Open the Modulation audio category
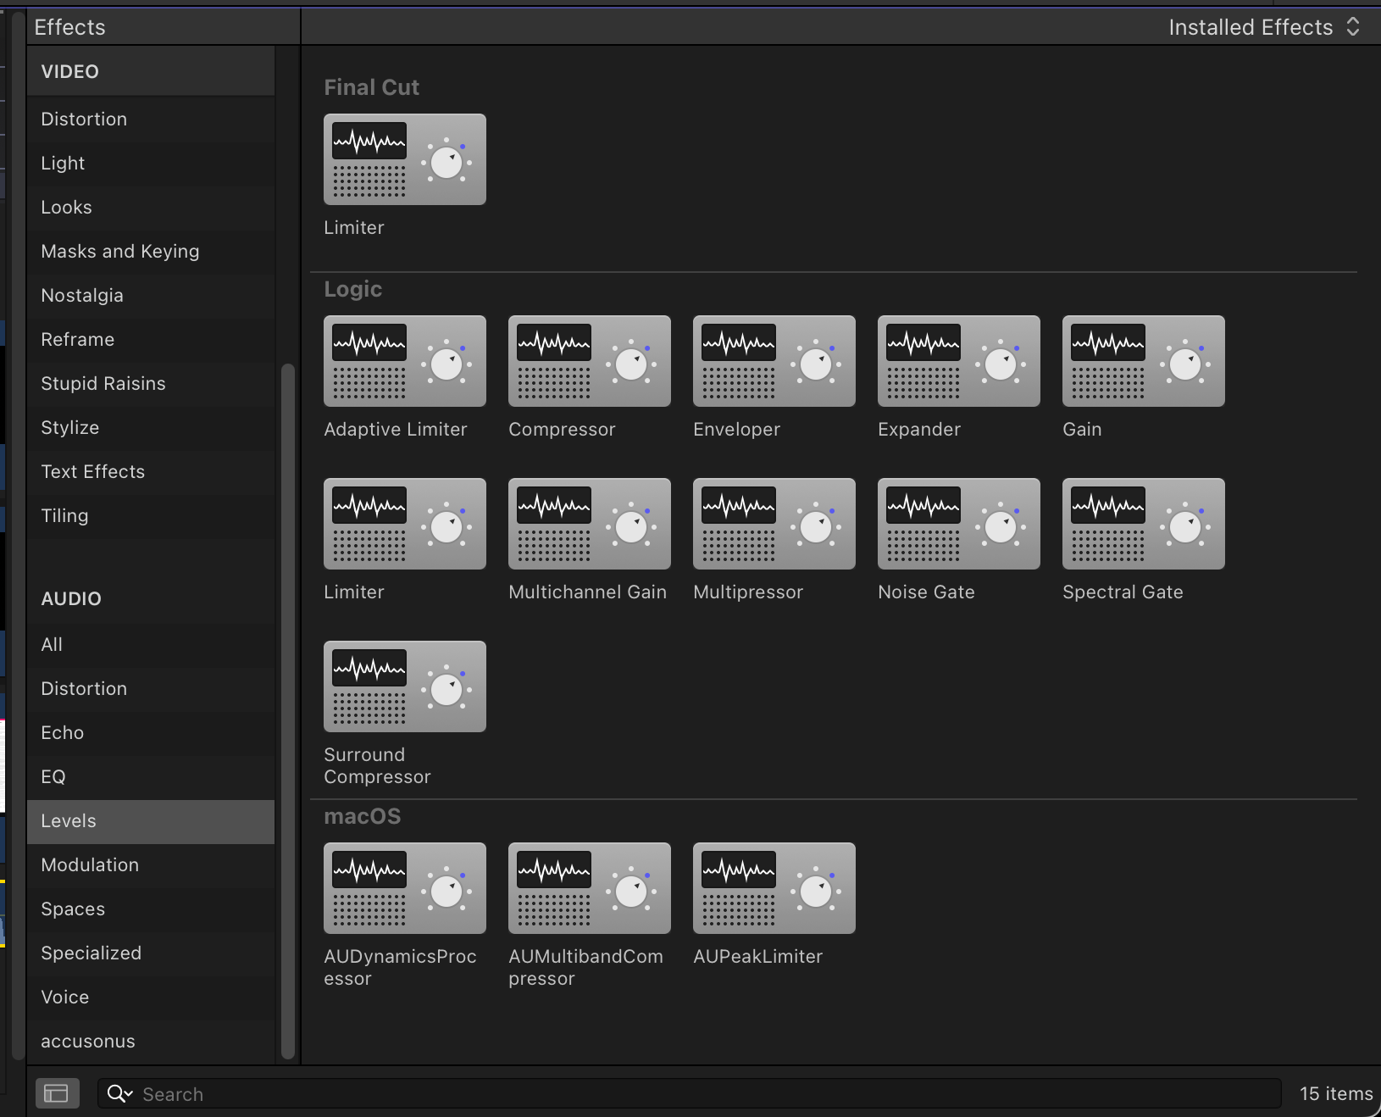 pyautogui.click(x=151, y=864)
